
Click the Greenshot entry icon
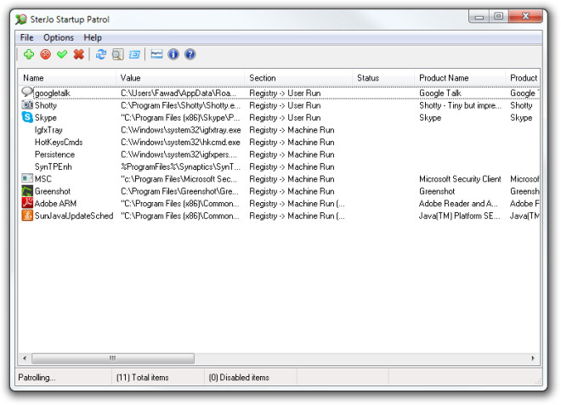point(27,190)
